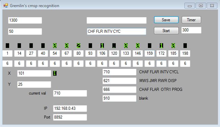
Task: Click the X field containing 101
Action: tap(34, 73)
